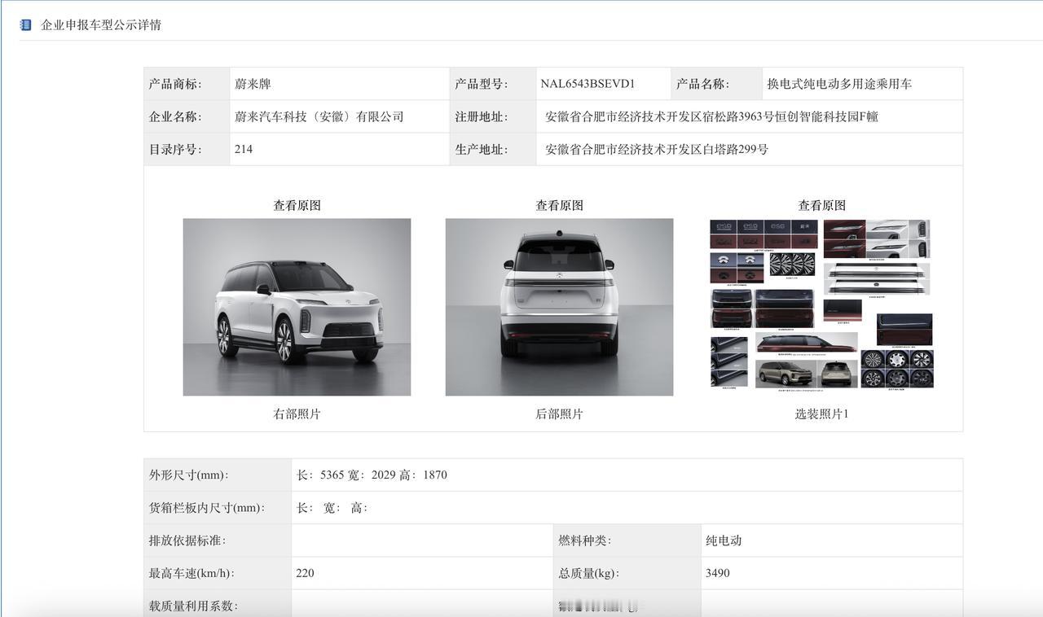Click the 总质量(kg) label
1043x617 pixels.
pyautogui.click(x=588, y=573)
